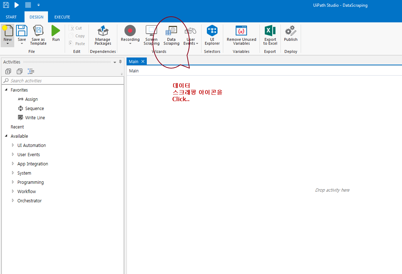Click Remove Unused Variables
Viewport: 402px width, 274px height.
(x=241, y=35)
